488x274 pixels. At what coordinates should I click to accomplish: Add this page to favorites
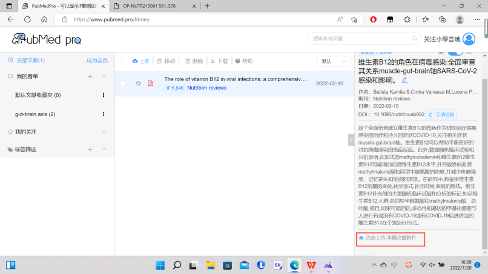(x=354, y=19)
